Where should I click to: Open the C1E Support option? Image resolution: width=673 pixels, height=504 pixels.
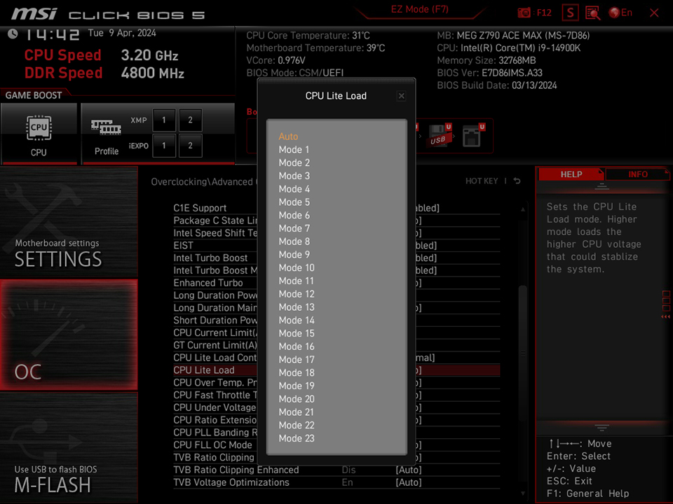(x=200, y=208)
